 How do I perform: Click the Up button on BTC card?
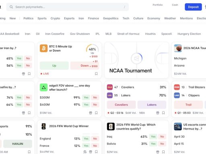click(54, 65)
